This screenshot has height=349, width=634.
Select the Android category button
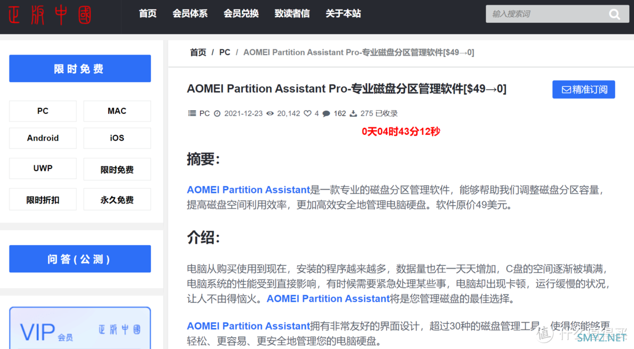[43, 138]
